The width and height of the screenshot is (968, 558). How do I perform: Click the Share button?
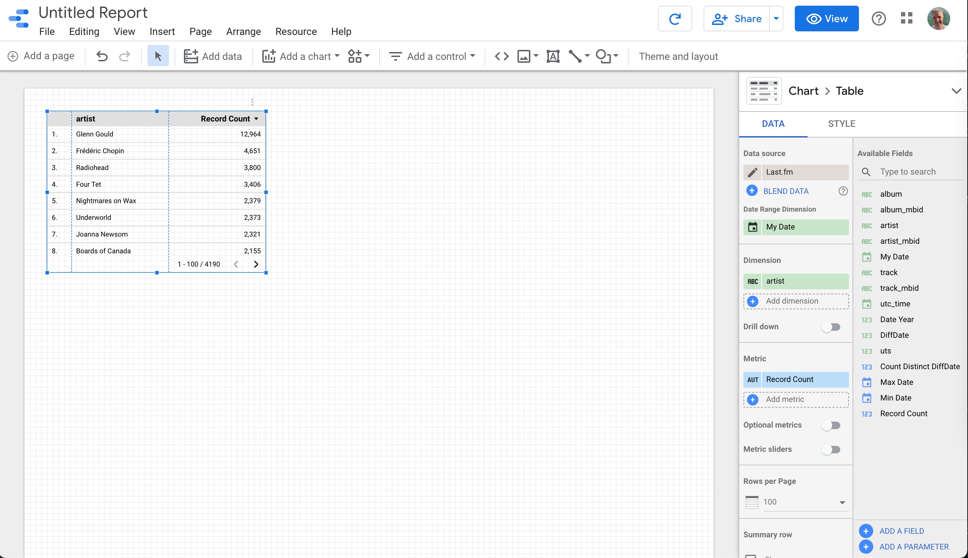click(x=736, y=19)
